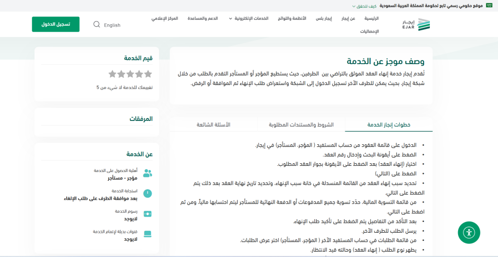Image resolution: width=498 pixels, height=257 pixels.
Task: Click the alternative channels laptop icon
Action: coord(148,234)
